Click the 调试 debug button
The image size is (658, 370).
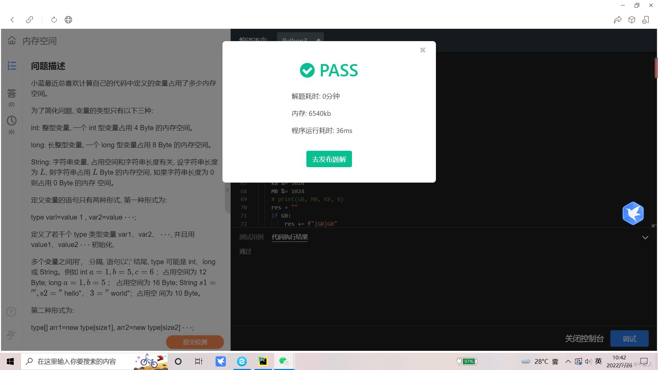pyautogui.click(x=629, y=339)
